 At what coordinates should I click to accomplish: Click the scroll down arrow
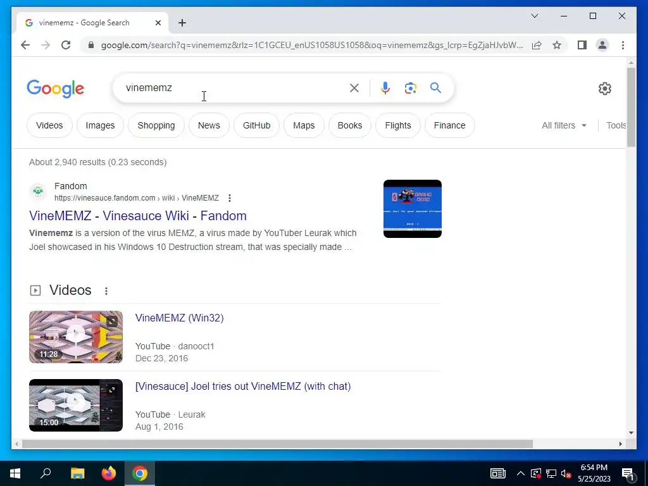coord(631,433)
